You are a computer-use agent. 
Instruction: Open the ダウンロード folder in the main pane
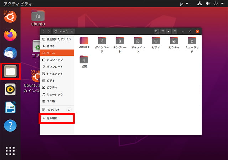pos(102,41)
